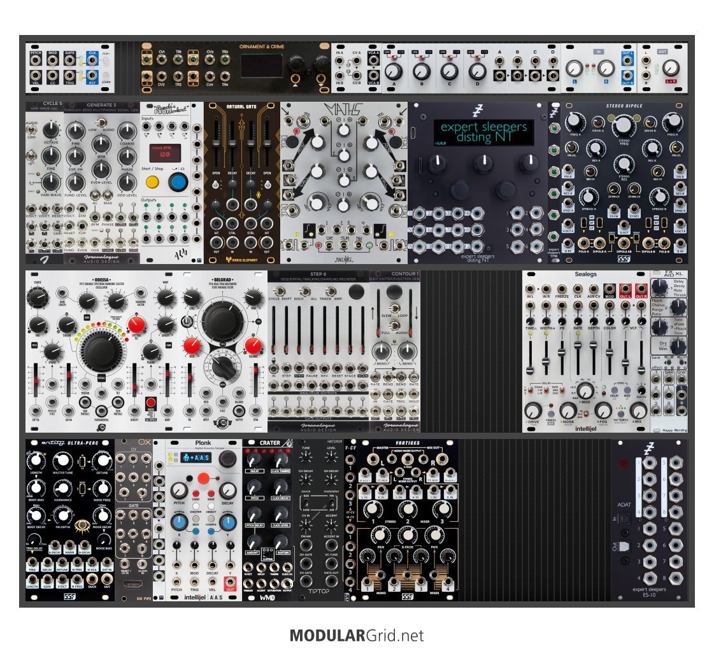Click the GENERATE 3 module title
The image size is (714, 649).
coord(101,105)
